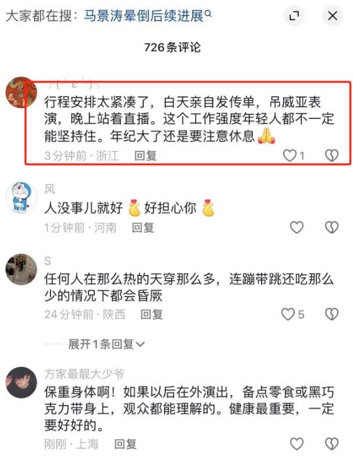353x463 pixels.
Task: Dislike 方家最靓大少爷's comment
Action: coord(332,443)
